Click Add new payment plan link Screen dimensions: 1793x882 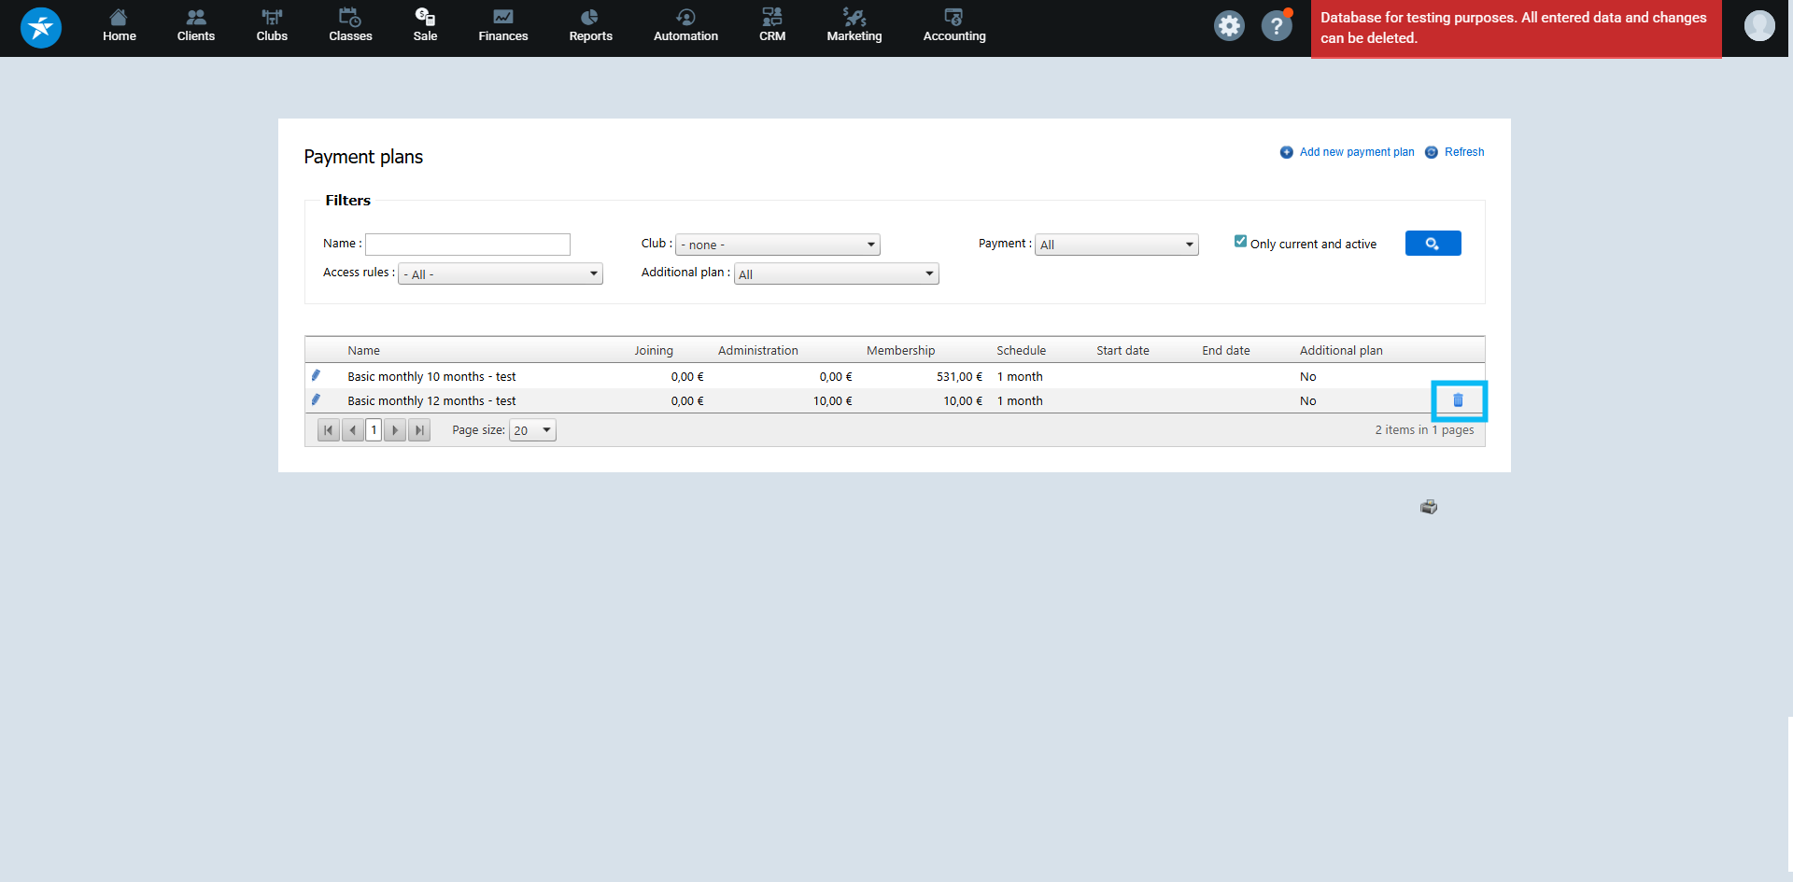click(x=1356, y=152)
